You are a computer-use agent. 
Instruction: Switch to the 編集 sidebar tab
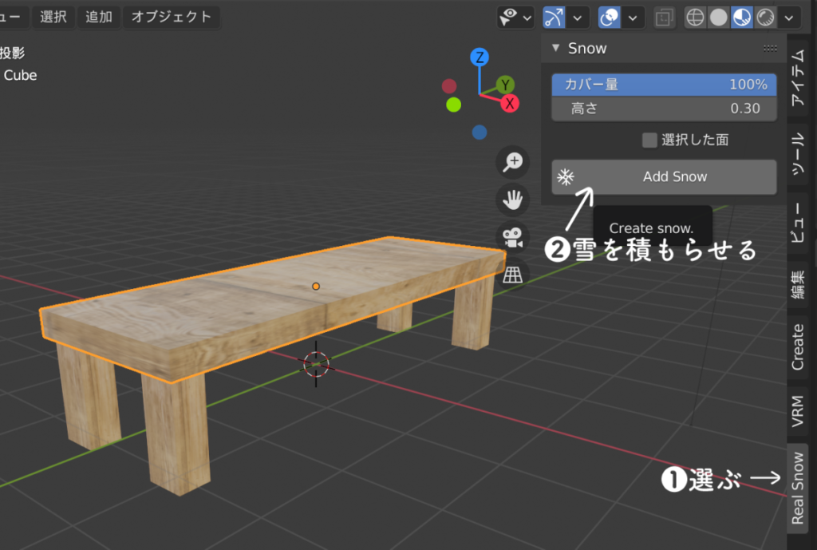pos(798,284)
